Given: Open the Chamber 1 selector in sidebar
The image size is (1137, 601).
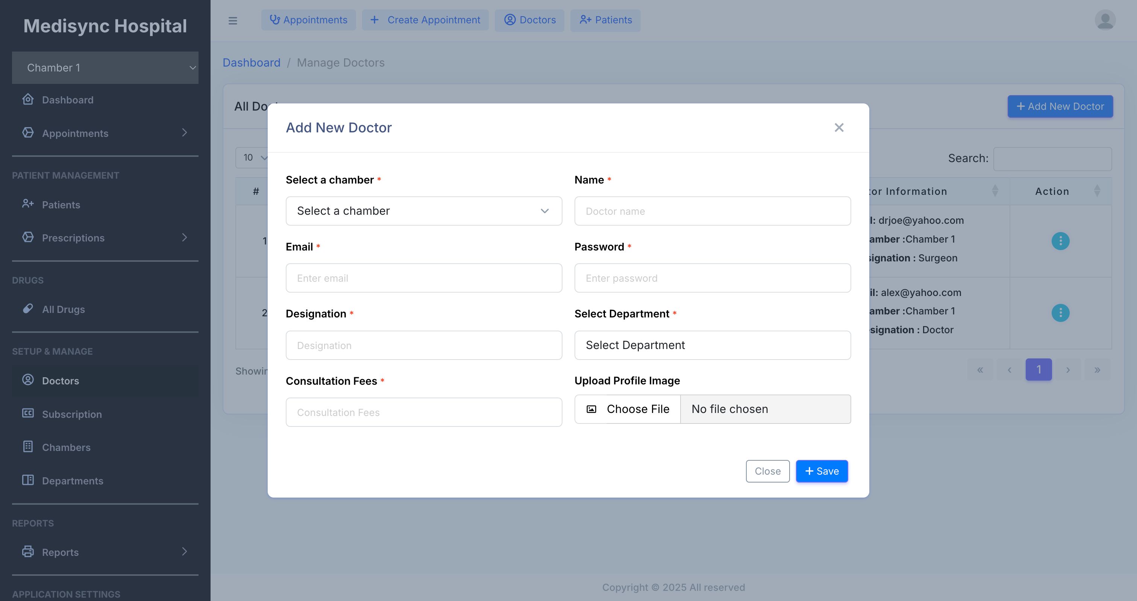Looking at the screenshot, I should point(105,68).
